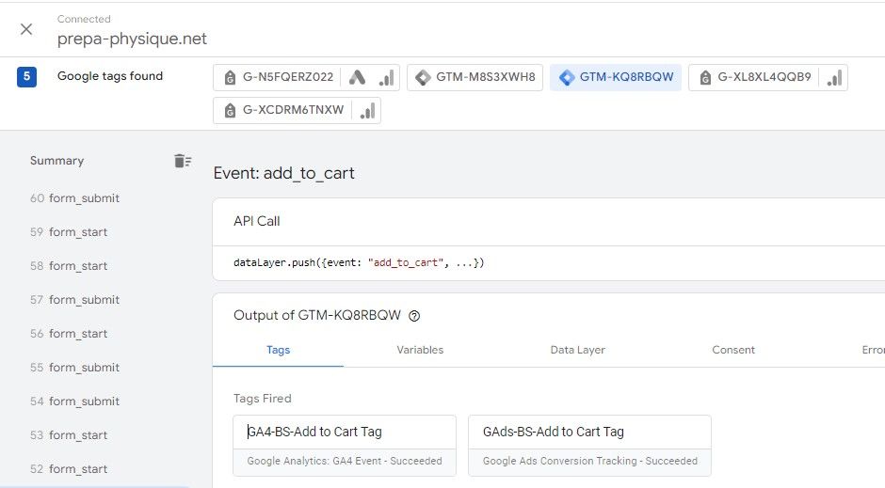This screenshot has width=885, height=488.
Task: Click the blue diamond icon of GTM-KQ8RBQW
Action: point(566,78)
